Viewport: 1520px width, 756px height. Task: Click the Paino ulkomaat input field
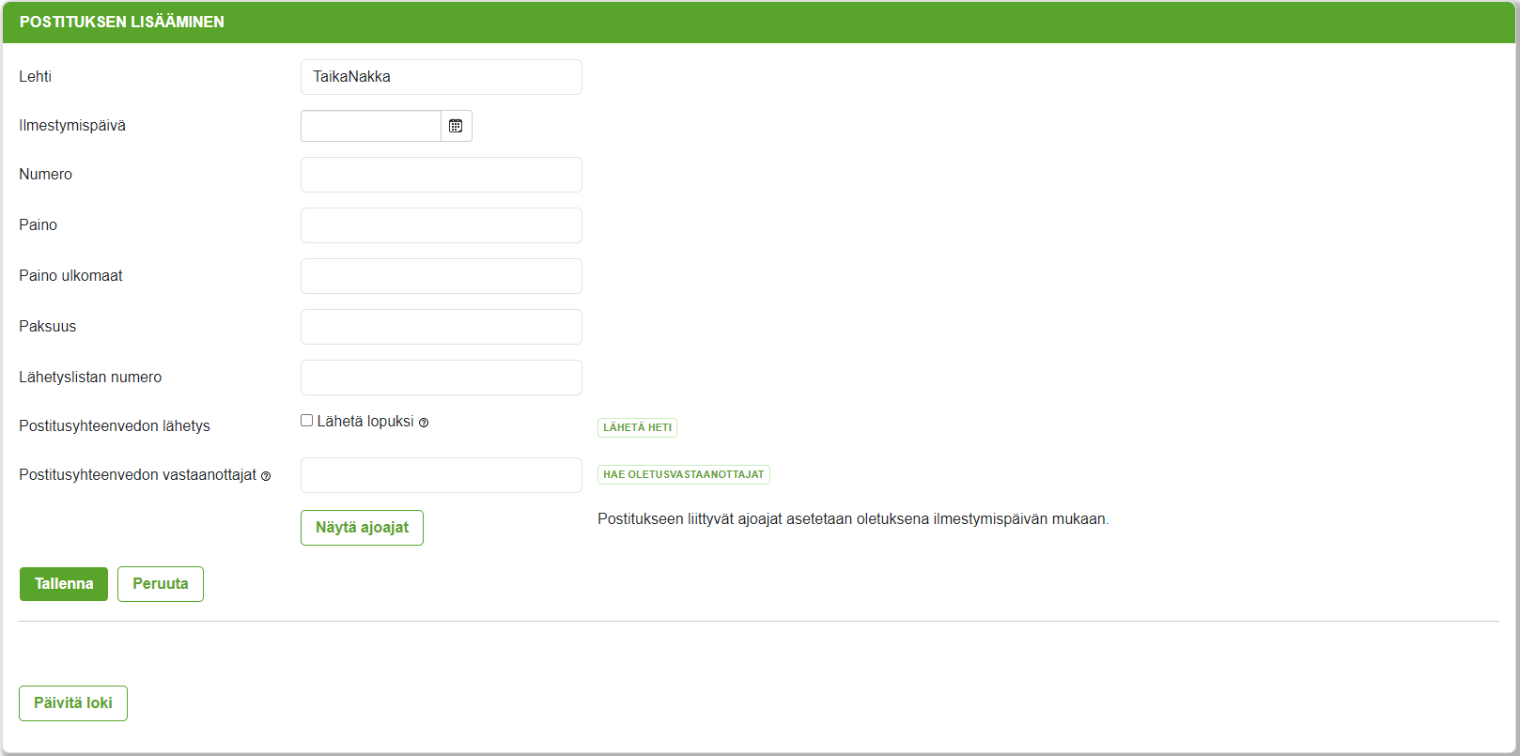442,276
